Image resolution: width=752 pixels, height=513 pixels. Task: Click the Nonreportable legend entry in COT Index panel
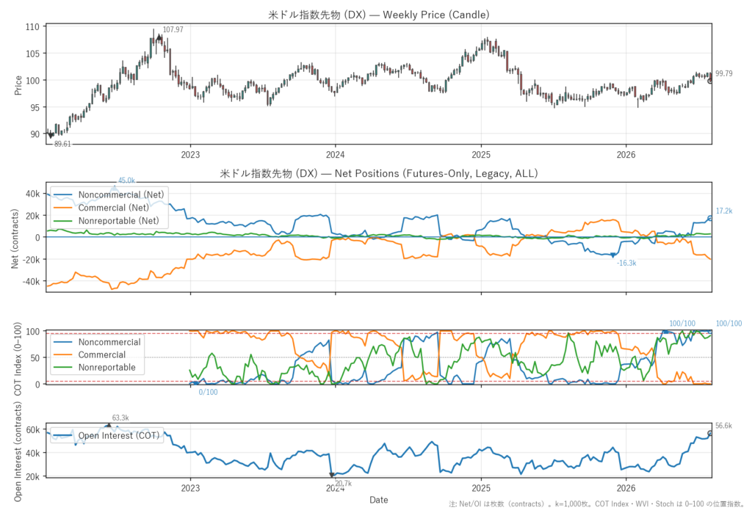95,367
